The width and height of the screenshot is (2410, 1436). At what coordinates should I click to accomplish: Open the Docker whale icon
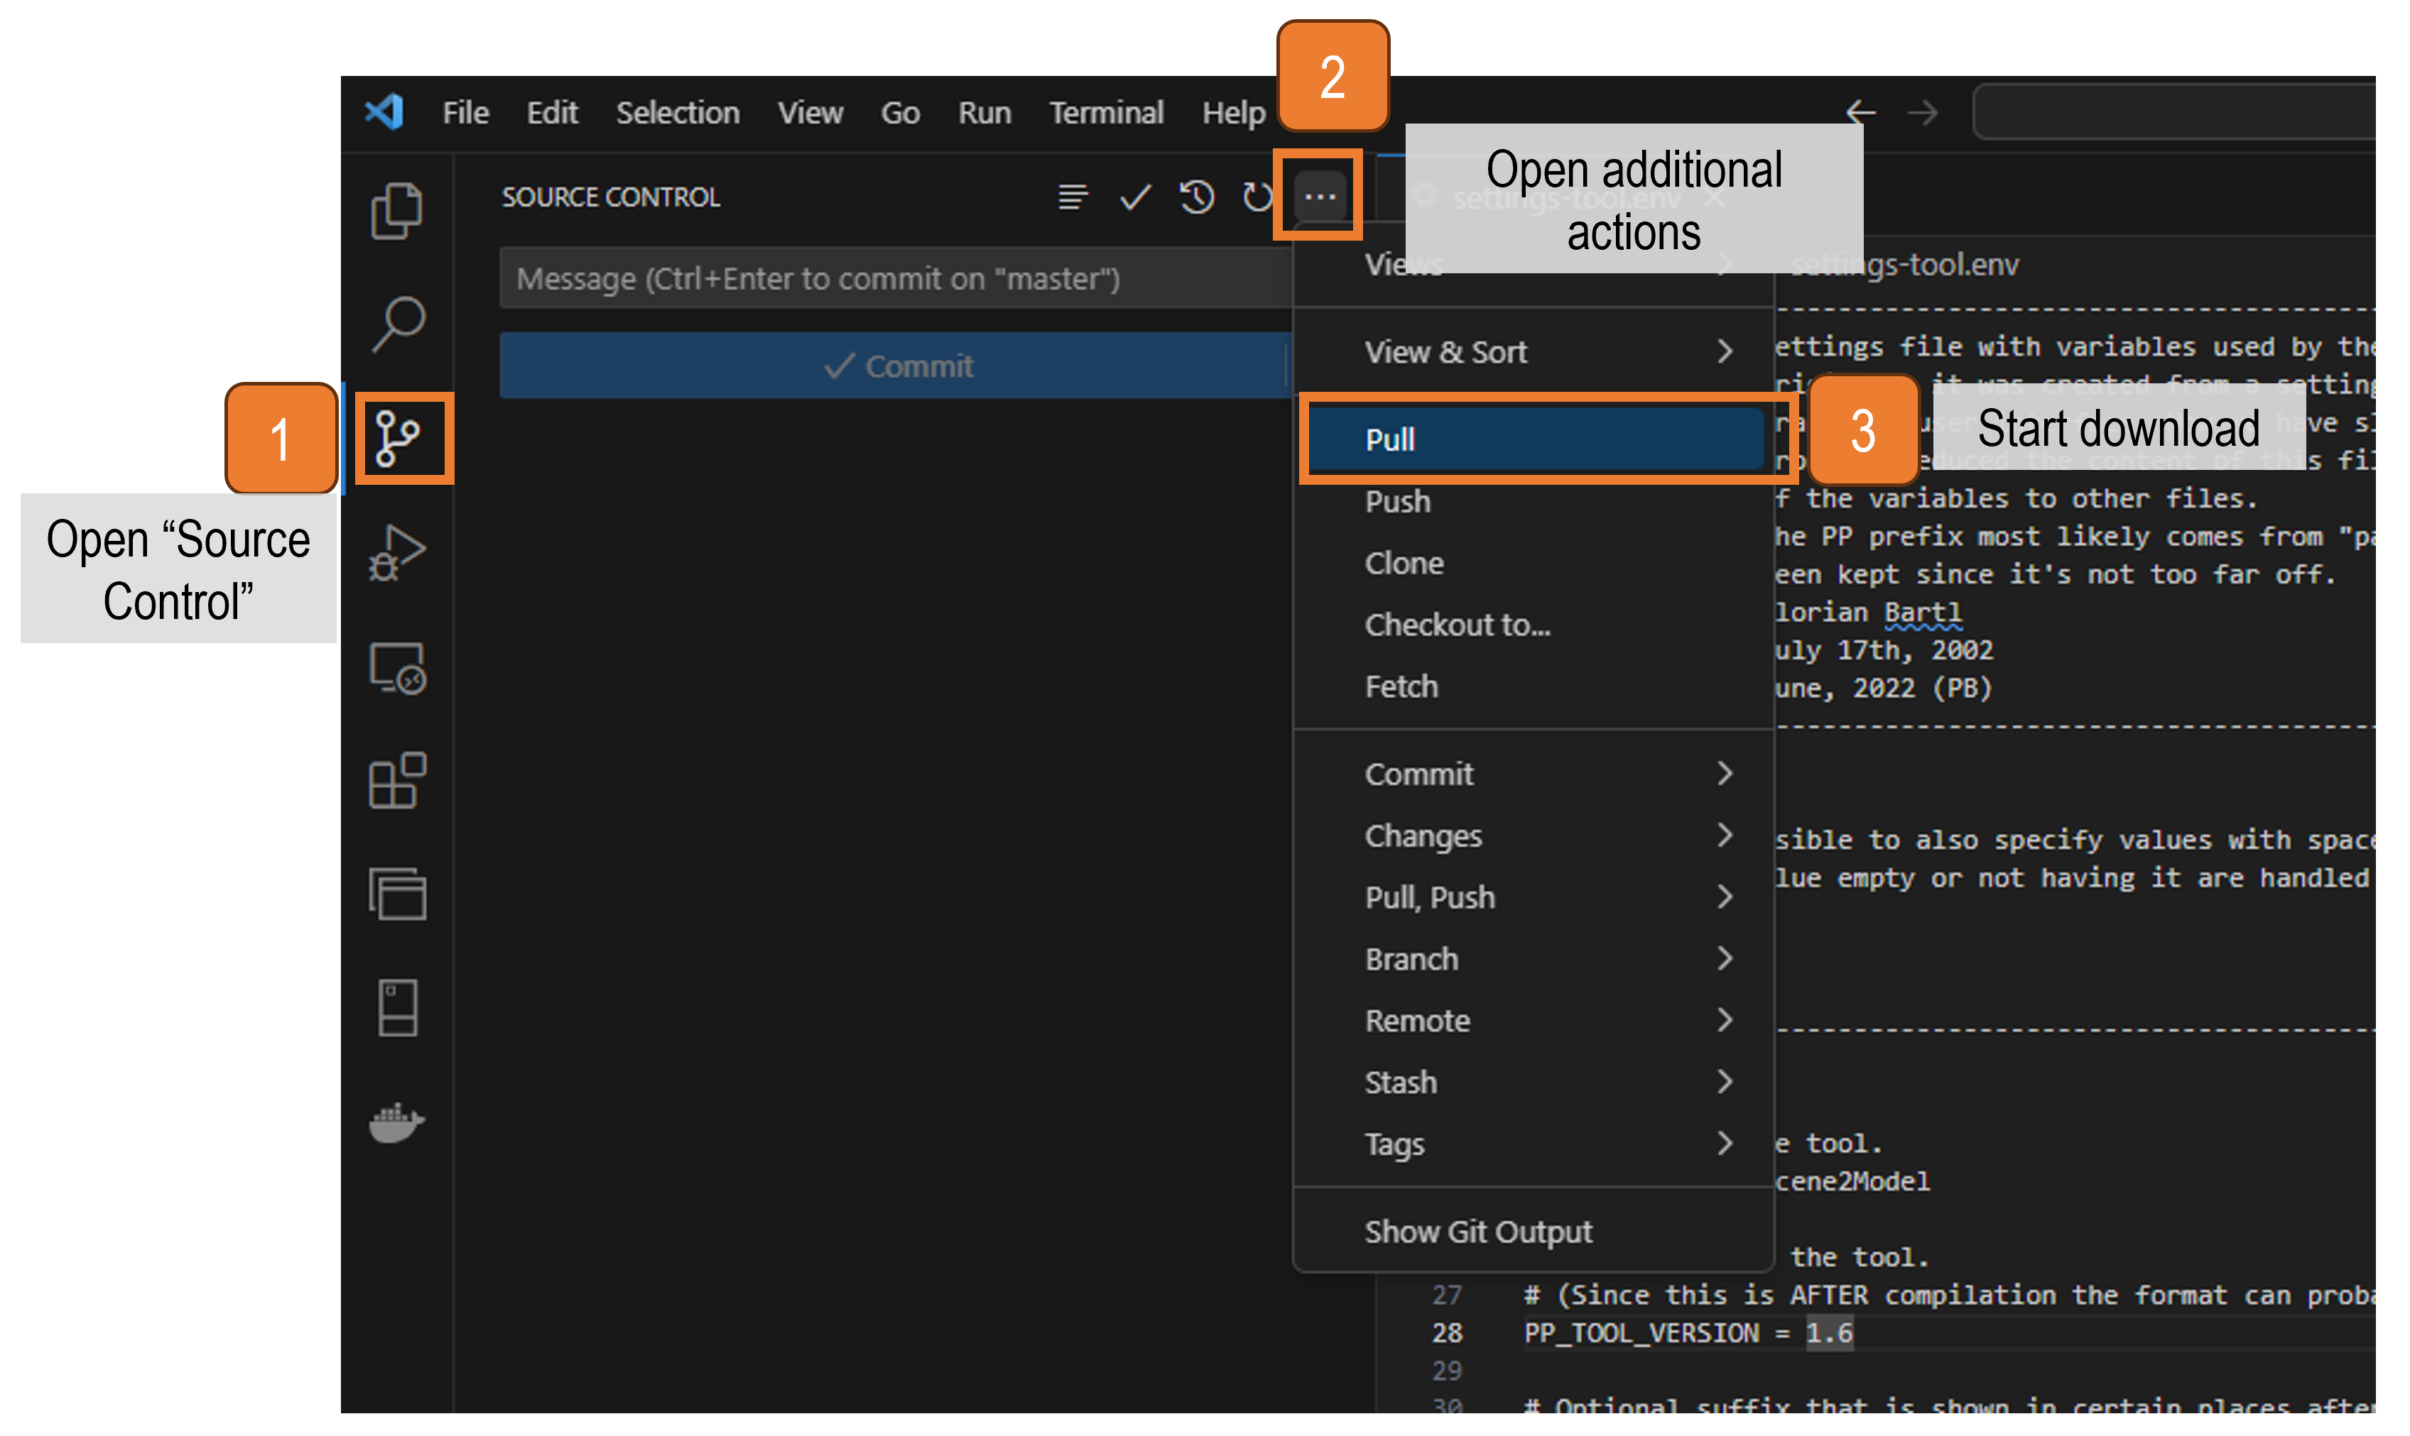coord(395,1122)
